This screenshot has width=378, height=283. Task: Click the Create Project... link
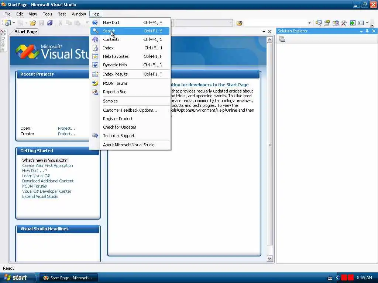tap(66, 134)
